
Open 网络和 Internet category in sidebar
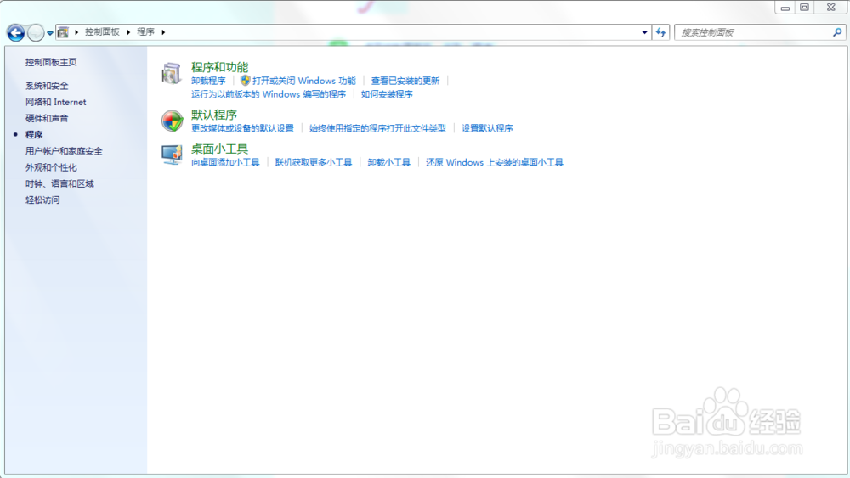click(56, 102)
